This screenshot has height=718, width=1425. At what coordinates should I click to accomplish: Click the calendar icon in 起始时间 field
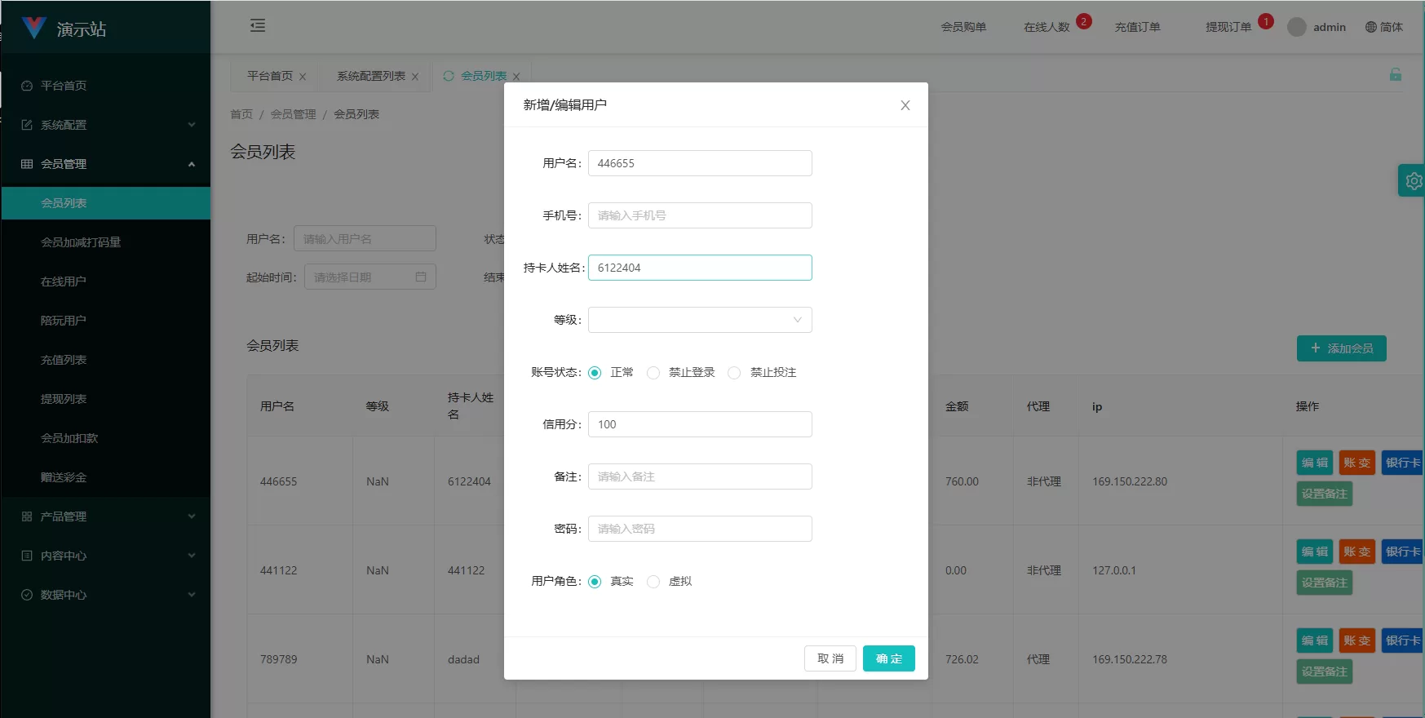tap(421, 277)
